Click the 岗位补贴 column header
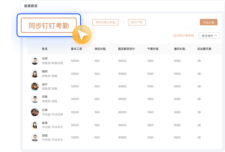The image size is (225, 152). pyautogui.click(x=100, y=49)
